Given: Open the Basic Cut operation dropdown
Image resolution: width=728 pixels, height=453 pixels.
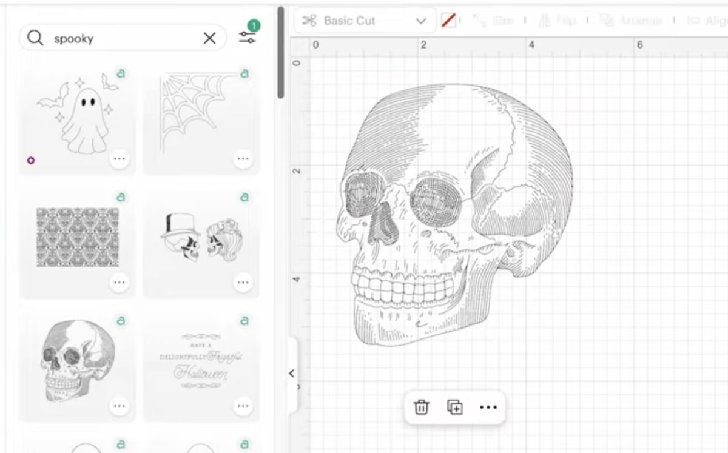Looking at the screenshot, I should pos(365,21).
